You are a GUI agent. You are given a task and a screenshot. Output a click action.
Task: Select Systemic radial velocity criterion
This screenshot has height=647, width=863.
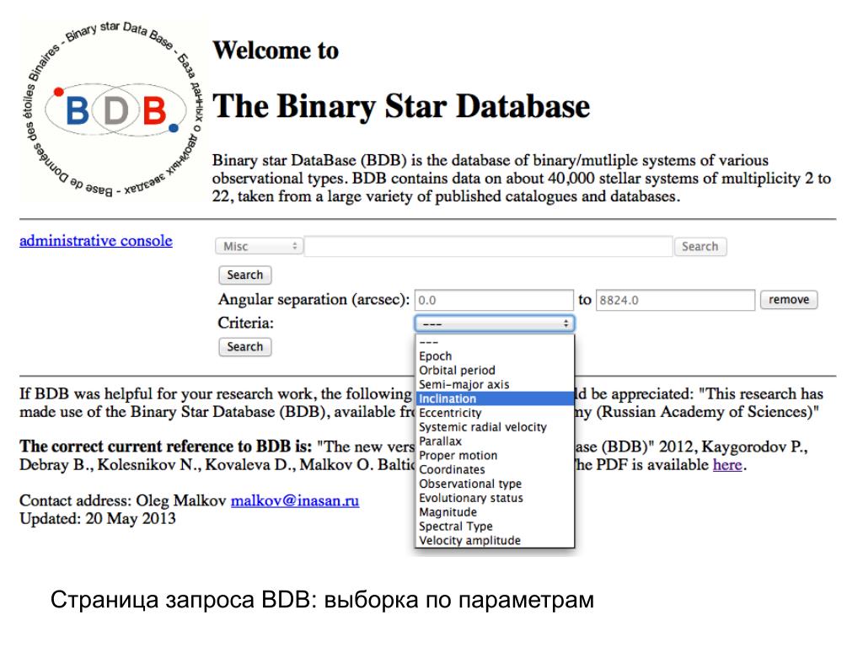494,427
